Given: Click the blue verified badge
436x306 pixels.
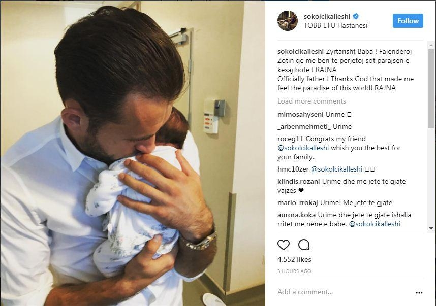Looking at the screenshot, I should pos(355,16).
